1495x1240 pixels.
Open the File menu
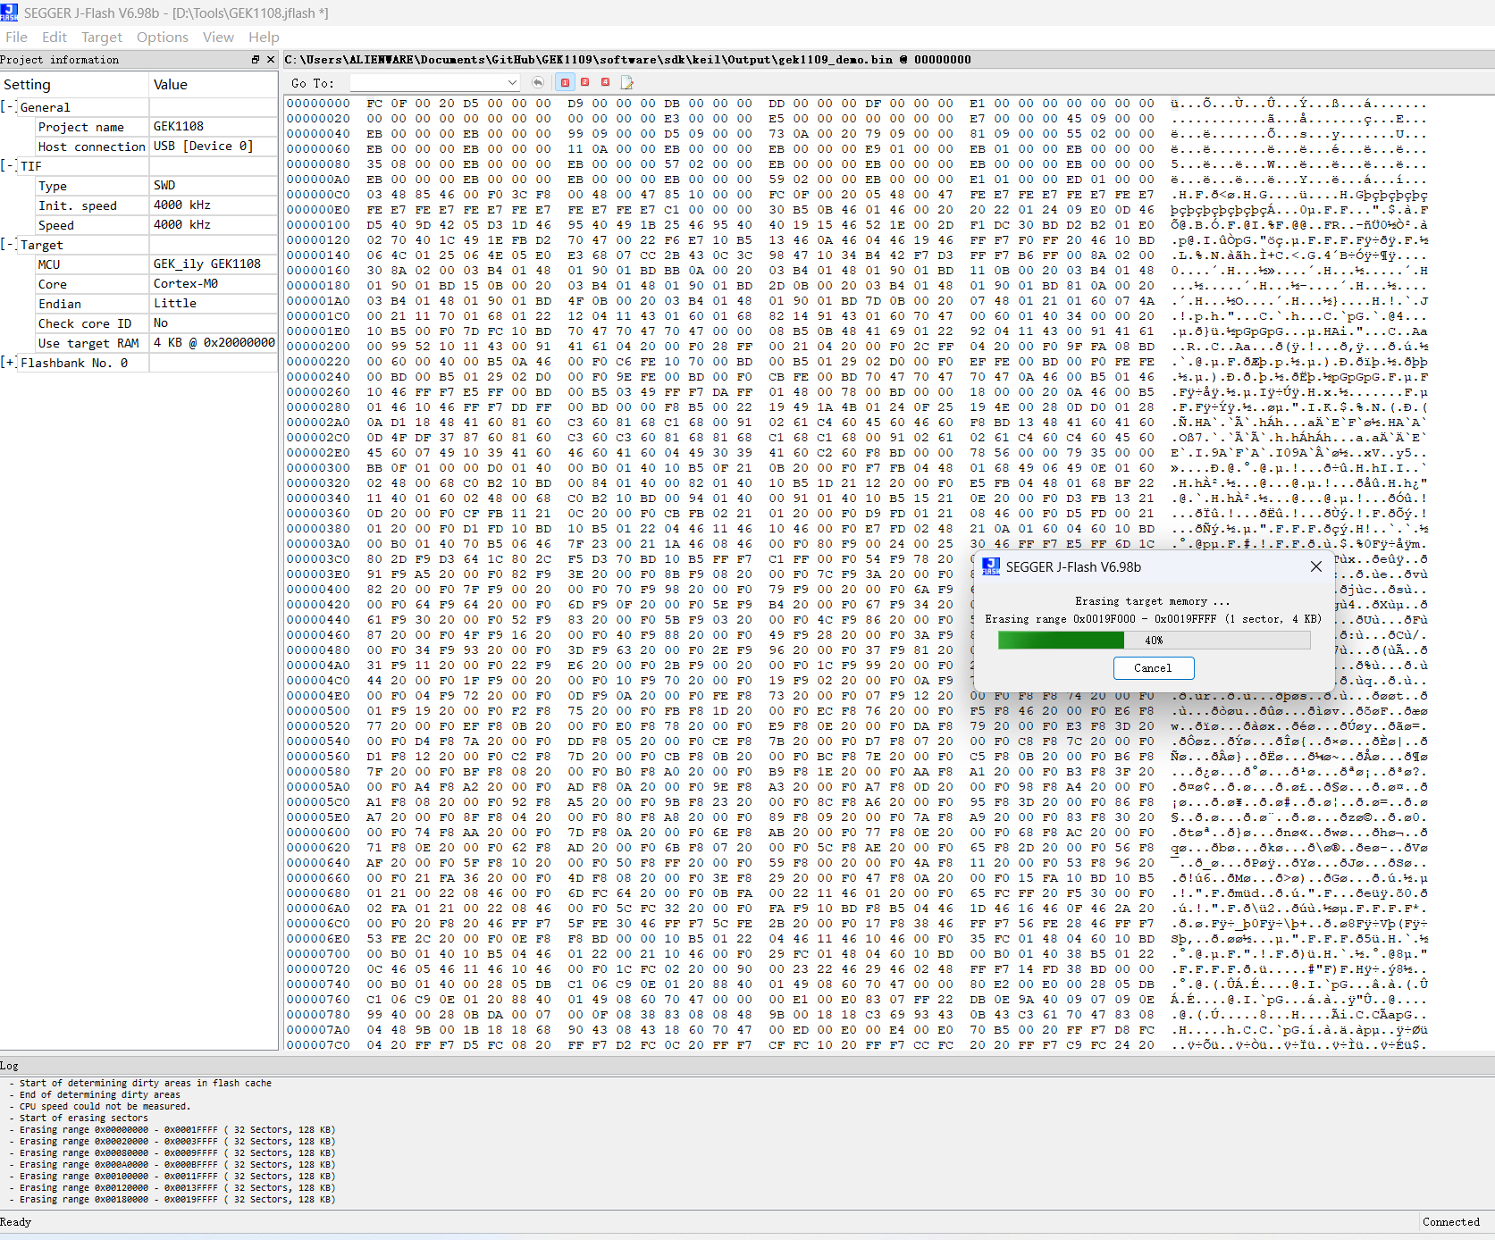click(16, 37)
